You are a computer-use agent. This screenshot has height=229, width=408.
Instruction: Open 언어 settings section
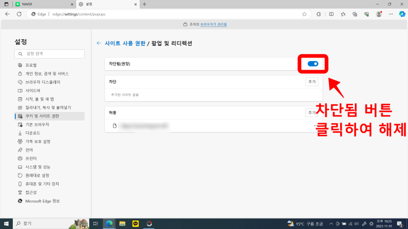pos(49,150)
